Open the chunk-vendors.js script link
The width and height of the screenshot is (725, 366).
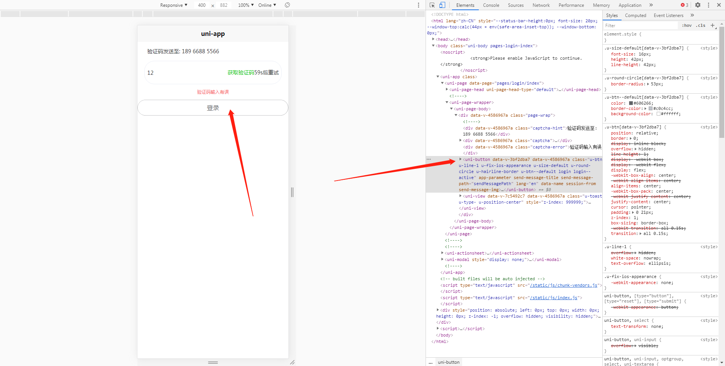pyautogui.click(x=564, y=285)
